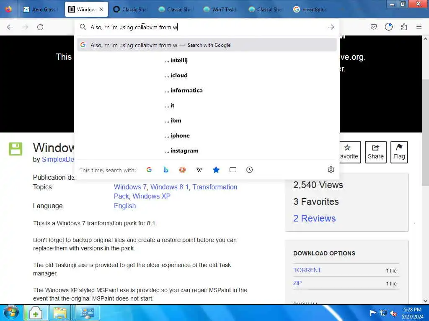429x321 pixels.
Task: Open the English language link
Action: (x=125, y=206)
